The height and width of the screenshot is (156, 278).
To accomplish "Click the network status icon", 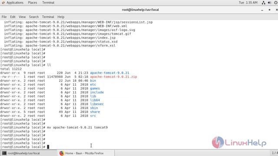I will (x=264, y=3).
